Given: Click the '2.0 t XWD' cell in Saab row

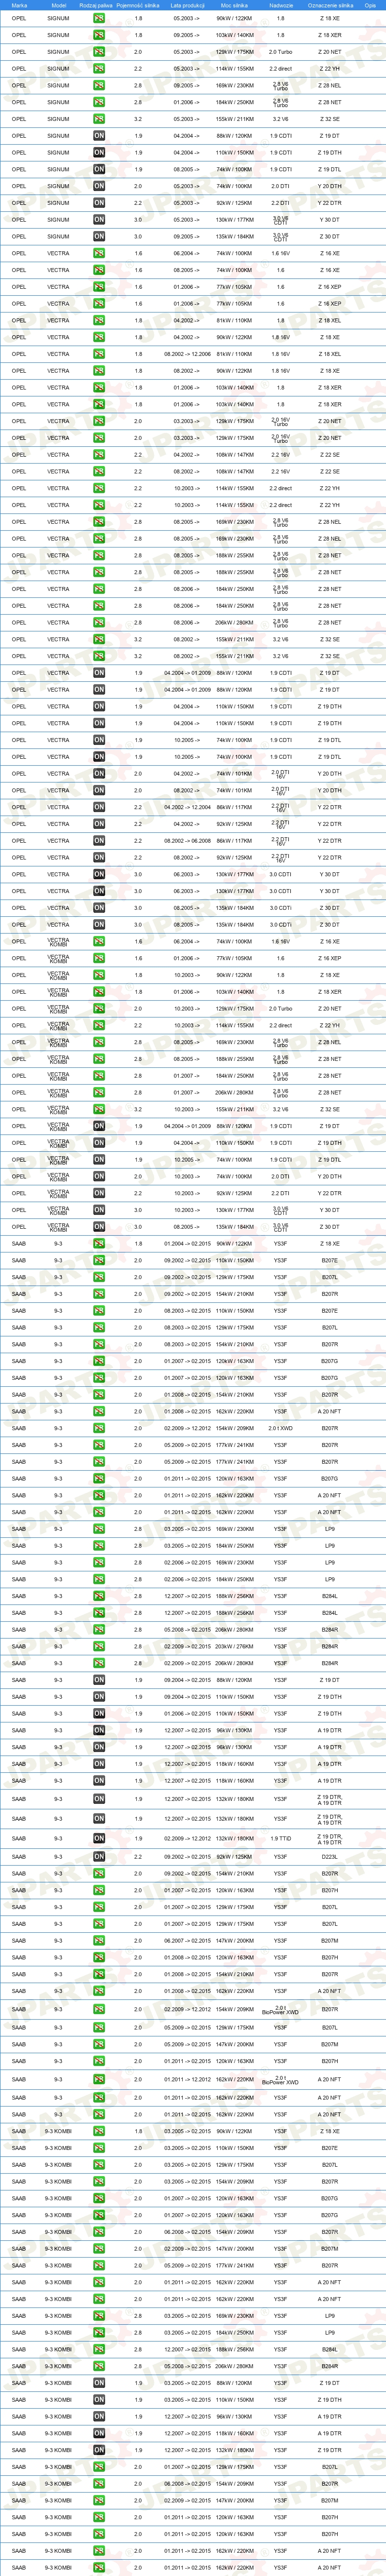Looking at the screenshot, I should [x=281, y=1428].
